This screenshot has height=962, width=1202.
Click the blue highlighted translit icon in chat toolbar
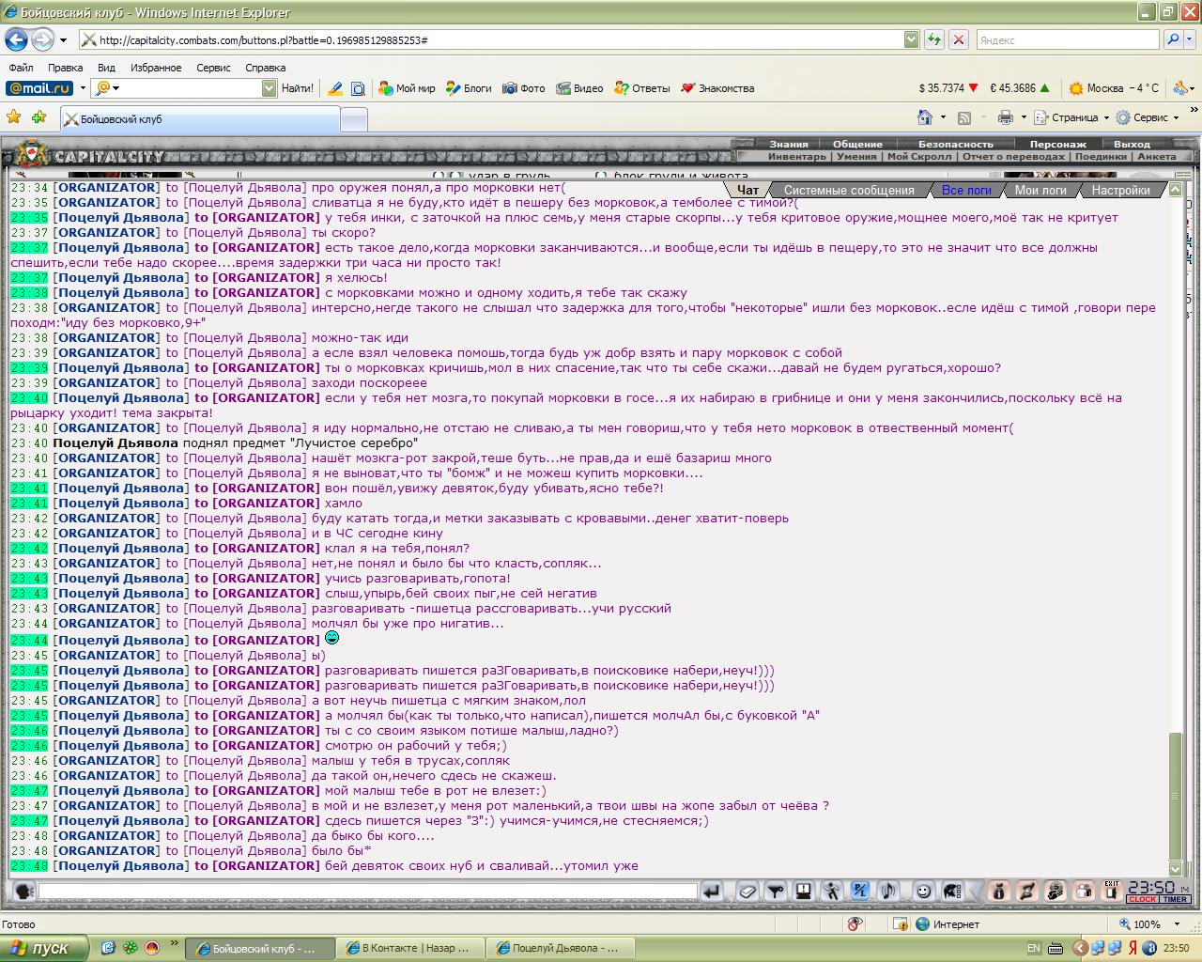point(860,891)
